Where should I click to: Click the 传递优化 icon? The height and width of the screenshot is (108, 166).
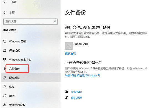point(5,50)
